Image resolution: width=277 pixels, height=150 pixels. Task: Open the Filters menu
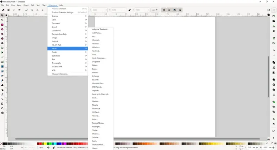coord(44,5)
